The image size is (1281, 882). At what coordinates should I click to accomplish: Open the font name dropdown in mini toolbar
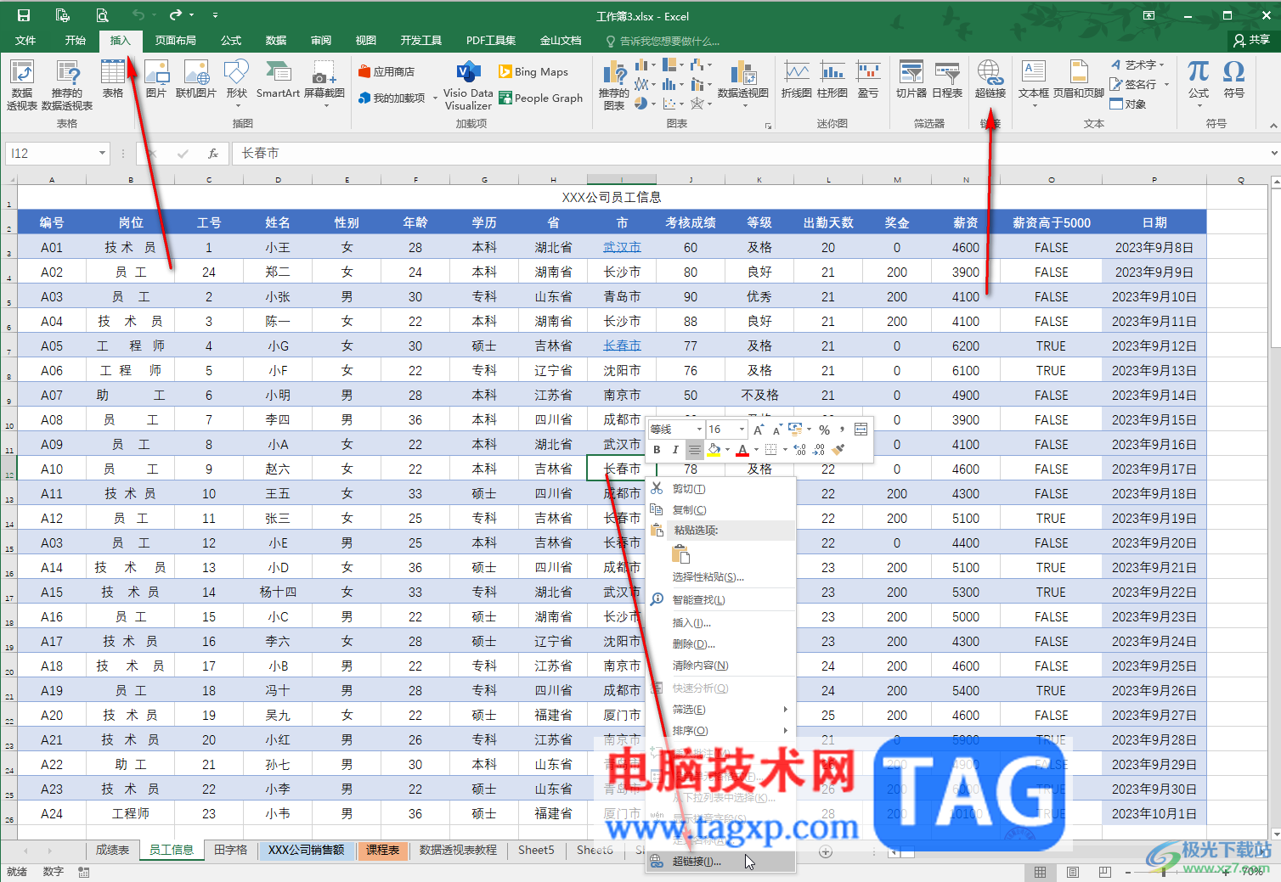tap(699, 430)
